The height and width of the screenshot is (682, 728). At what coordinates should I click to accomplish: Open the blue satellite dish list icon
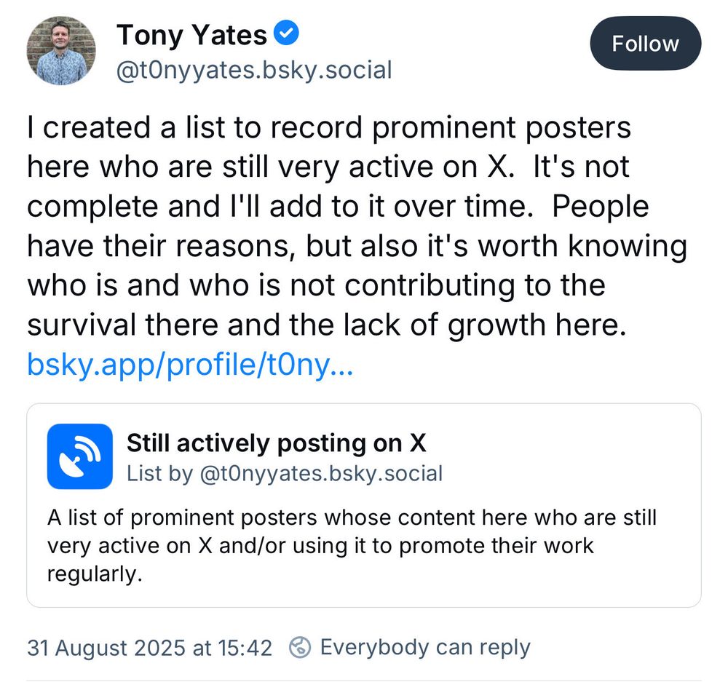tap(80, 456)
